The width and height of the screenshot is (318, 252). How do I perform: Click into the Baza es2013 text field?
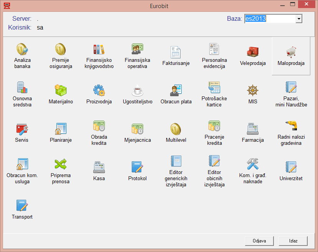pyautogui.click(x=270, y=19)
